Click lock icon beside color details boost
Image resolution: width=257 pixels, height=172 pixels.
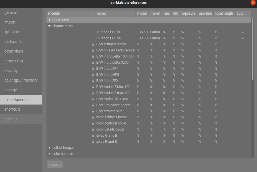coord(93,129)
